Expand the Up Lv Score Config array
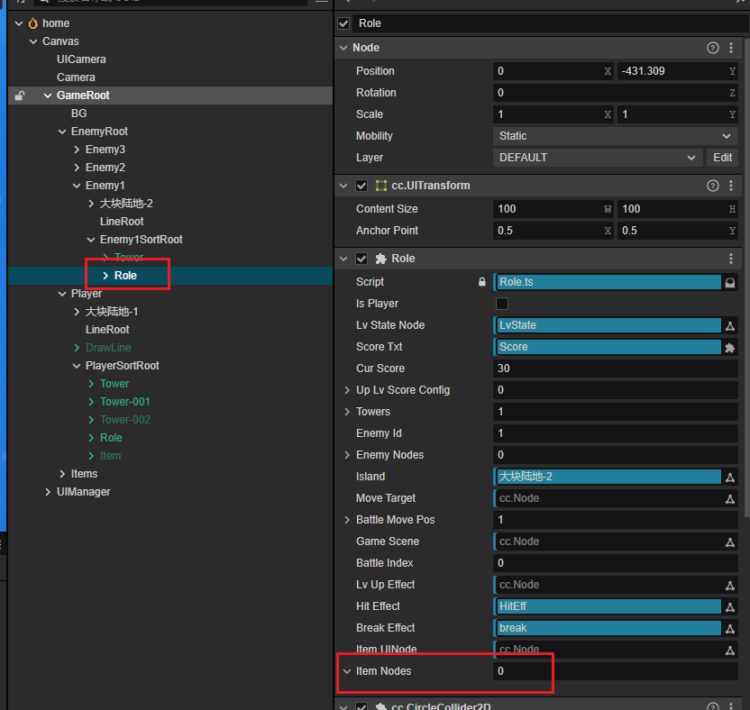Viewport: 750px width, 710px height. coord(347,390)
